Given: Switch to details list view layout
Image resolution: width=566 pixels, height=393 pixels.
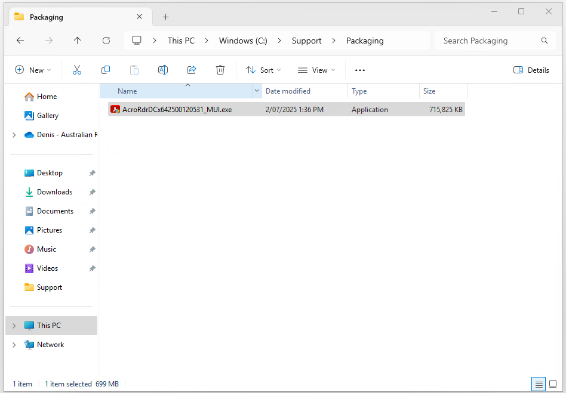Looking at the screenshot, I should coord(539,383).
